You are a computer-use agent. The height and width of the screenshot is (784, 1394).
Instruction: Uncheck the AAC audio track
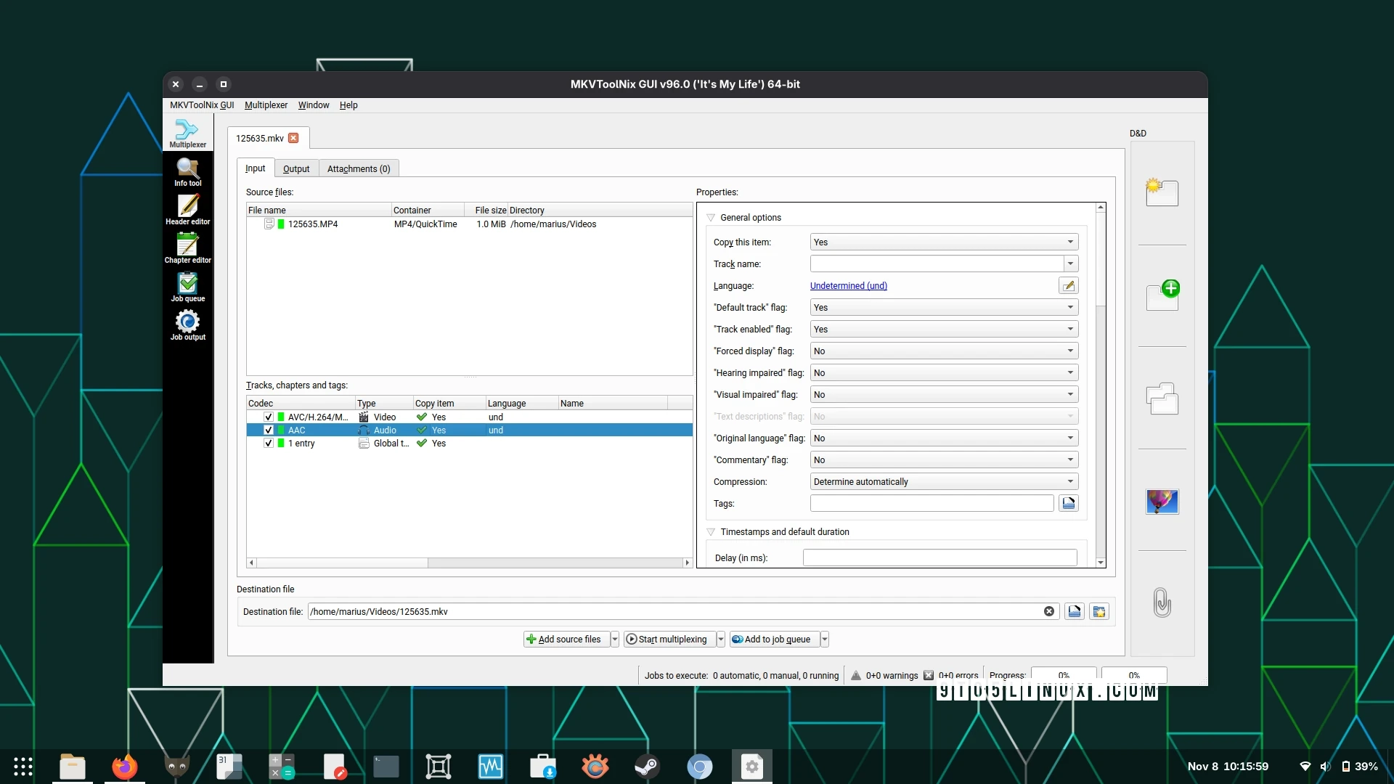coord(268,430)
